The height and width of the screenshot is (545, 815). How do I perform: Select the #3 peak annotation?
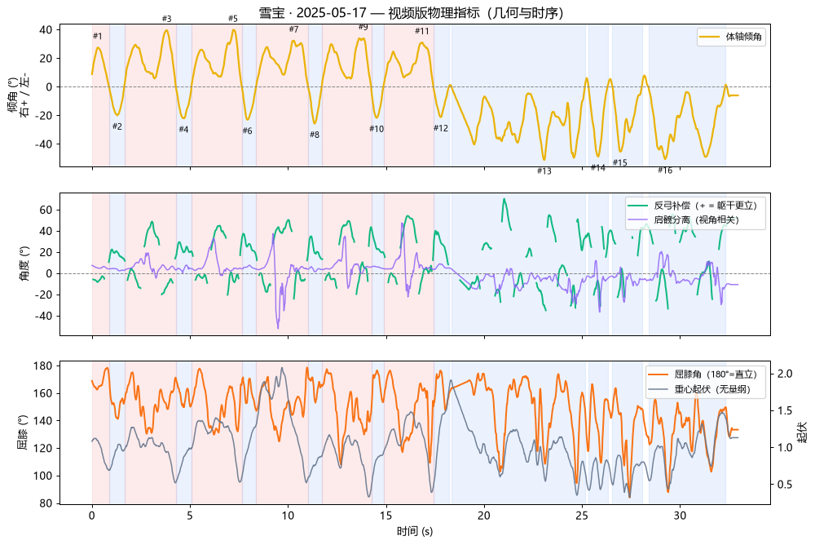pyautogui.click(x=166, y=19)
